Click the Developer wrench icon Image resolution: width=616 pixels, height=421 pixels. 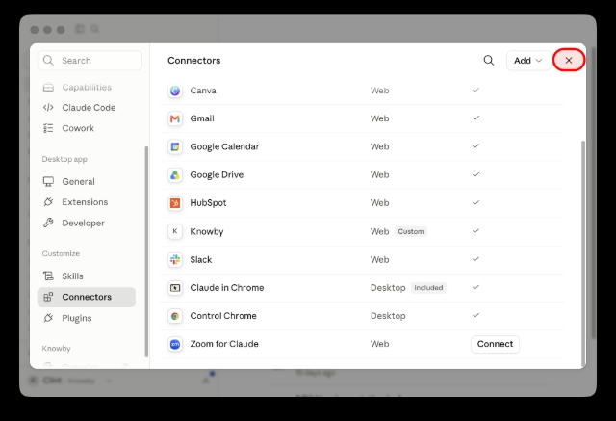point(48,223)
